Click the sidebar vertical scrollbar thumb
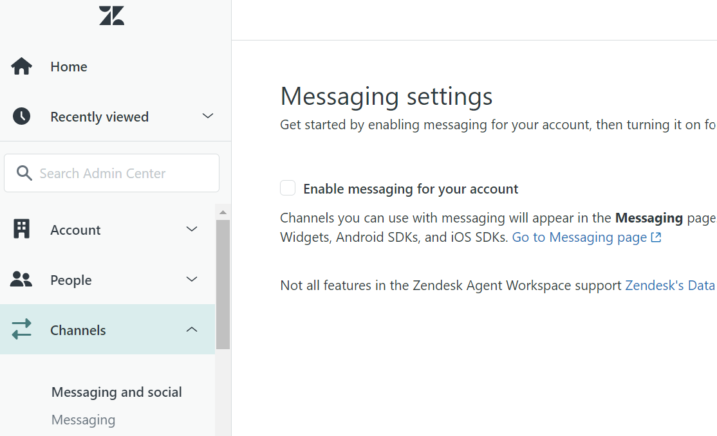This screenshot has height=436, width=717. coord(223,283)
